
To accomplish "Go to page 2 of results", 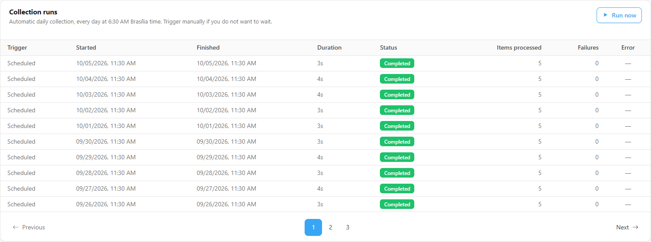I will [330, 227].
